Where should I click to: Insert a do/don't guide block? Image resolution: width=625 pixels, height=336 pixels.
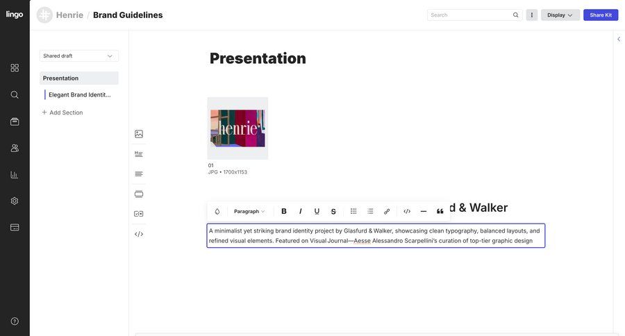tap(139, 214)
